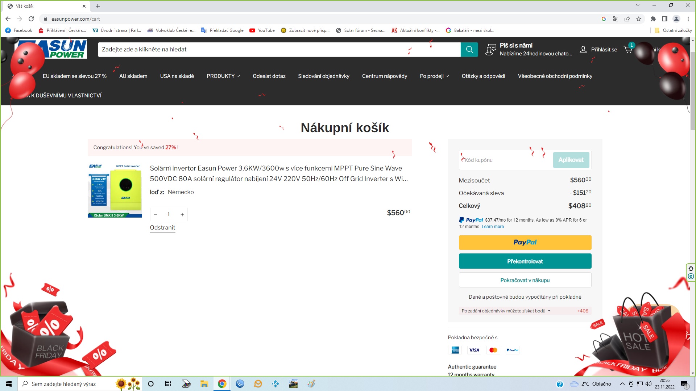Click the yellow PayPal checkout button
This screenshot has width=696, height=391.
click(525, 243)
